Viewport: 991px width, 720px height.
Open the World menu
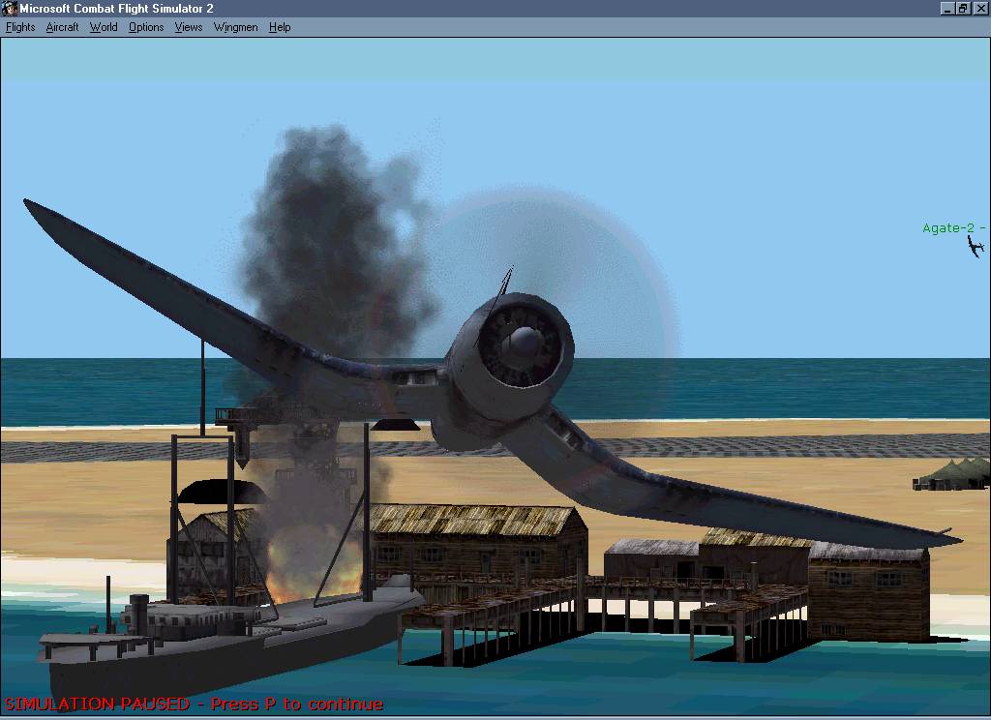pos(104,27)
